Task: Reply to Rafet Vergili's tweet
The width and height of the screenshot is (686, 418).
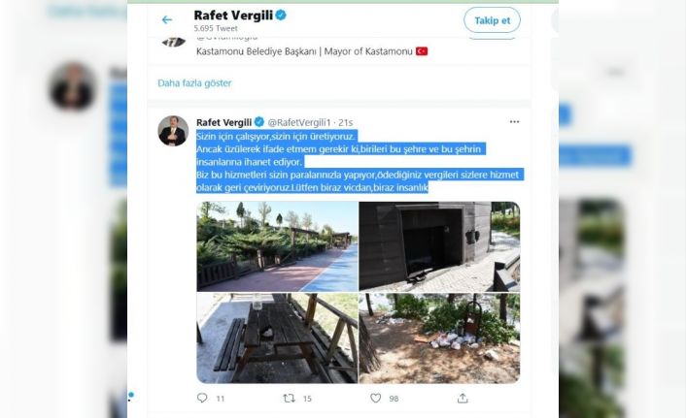Action: [x=202, y=398]
